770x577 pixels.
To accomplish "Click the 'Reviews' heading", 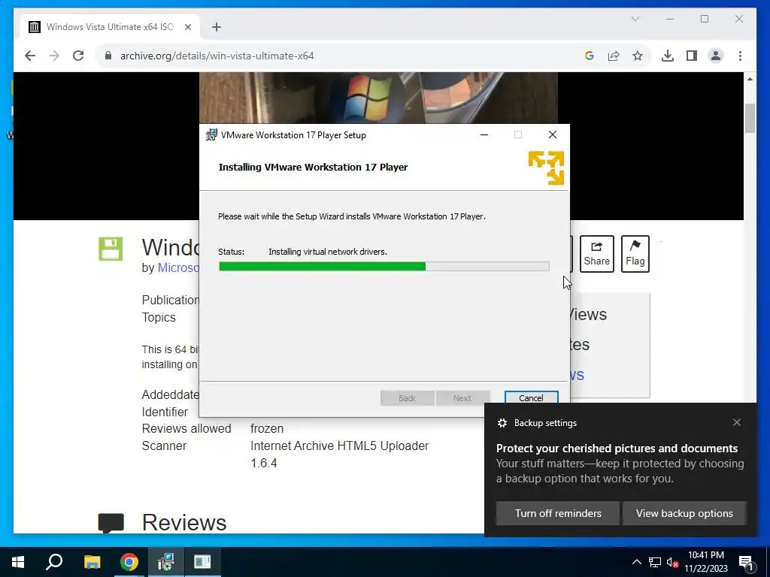I will tap(184, 523).
